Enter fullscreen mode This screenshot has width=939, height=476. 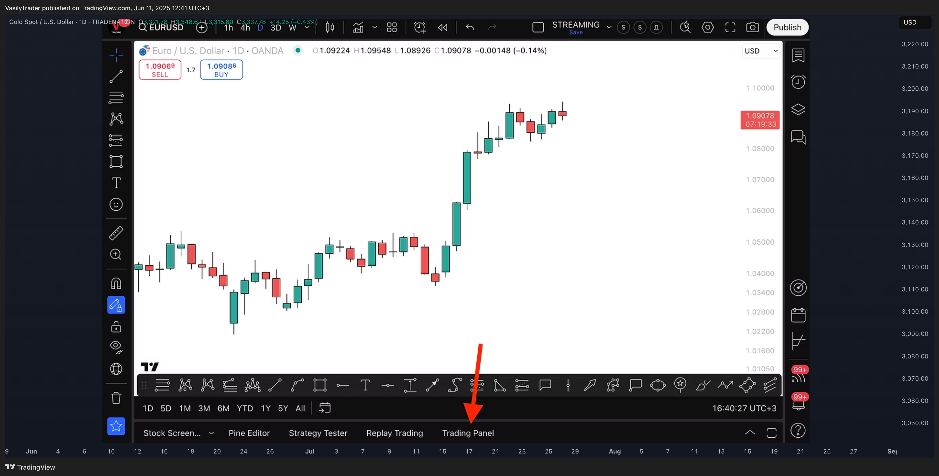[730, 27]
